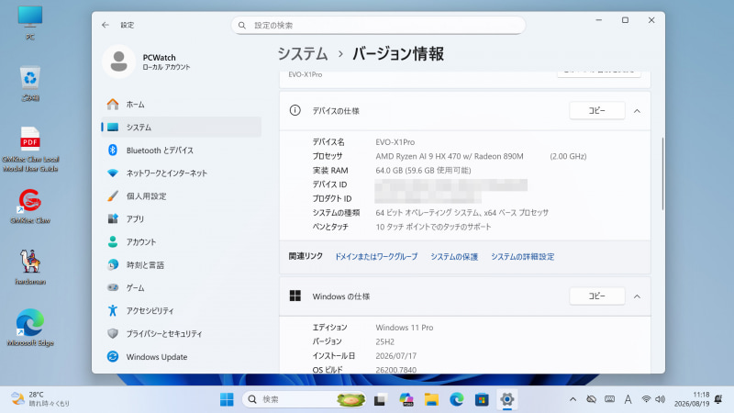Screen dimensions: 734x413
Task: Select the GMKtec Claw desktop shortcut
Action: [30, 206]
